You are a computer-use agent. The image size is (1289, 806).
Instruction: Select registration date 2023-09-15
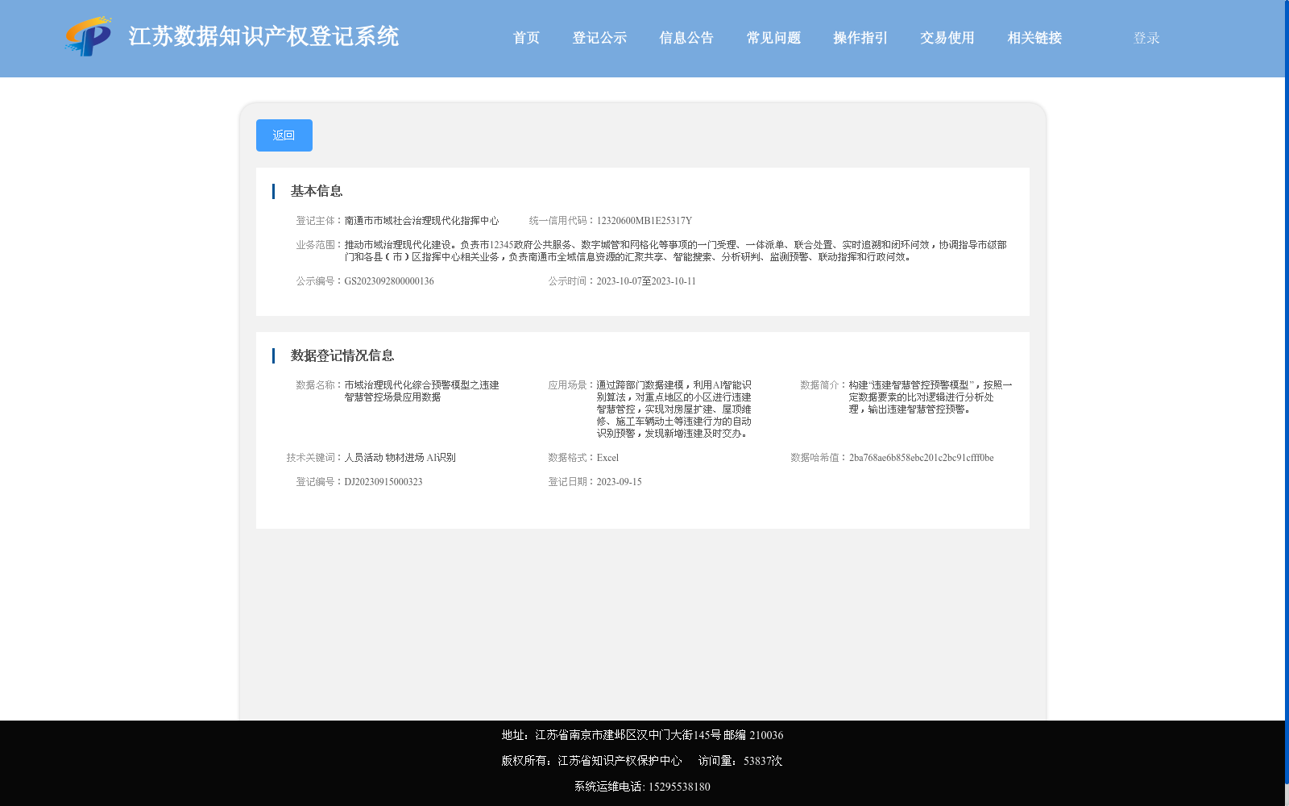tap(619, 482)
